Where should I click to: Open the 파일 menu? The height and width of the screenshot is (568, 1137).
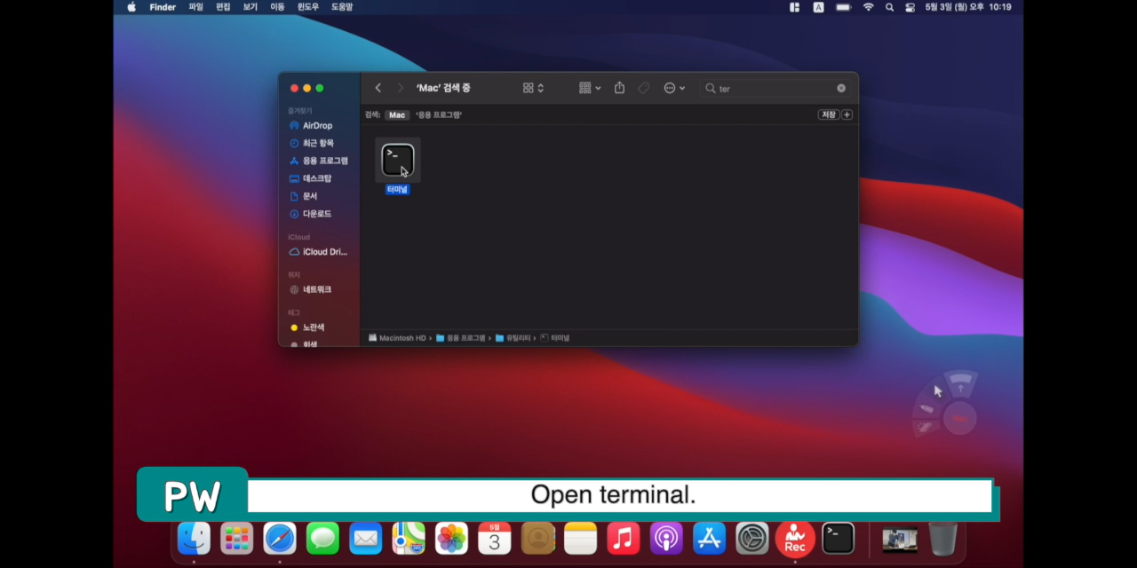point(195,7)
